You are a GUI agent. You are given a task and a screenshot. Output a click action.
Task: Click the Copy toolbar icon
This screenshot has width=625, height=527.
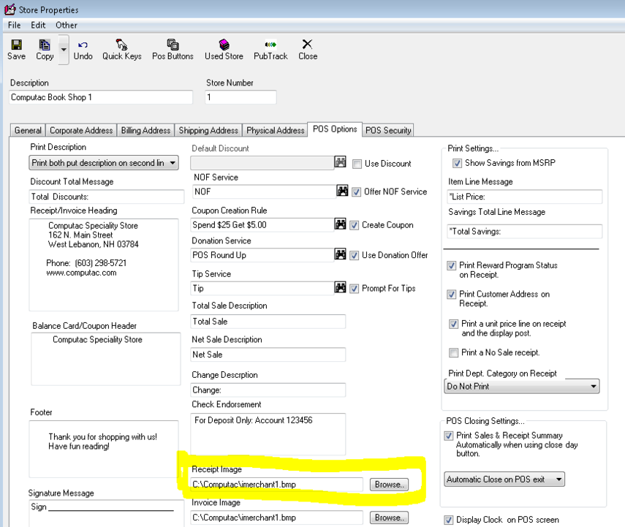(x=45, y=50)
